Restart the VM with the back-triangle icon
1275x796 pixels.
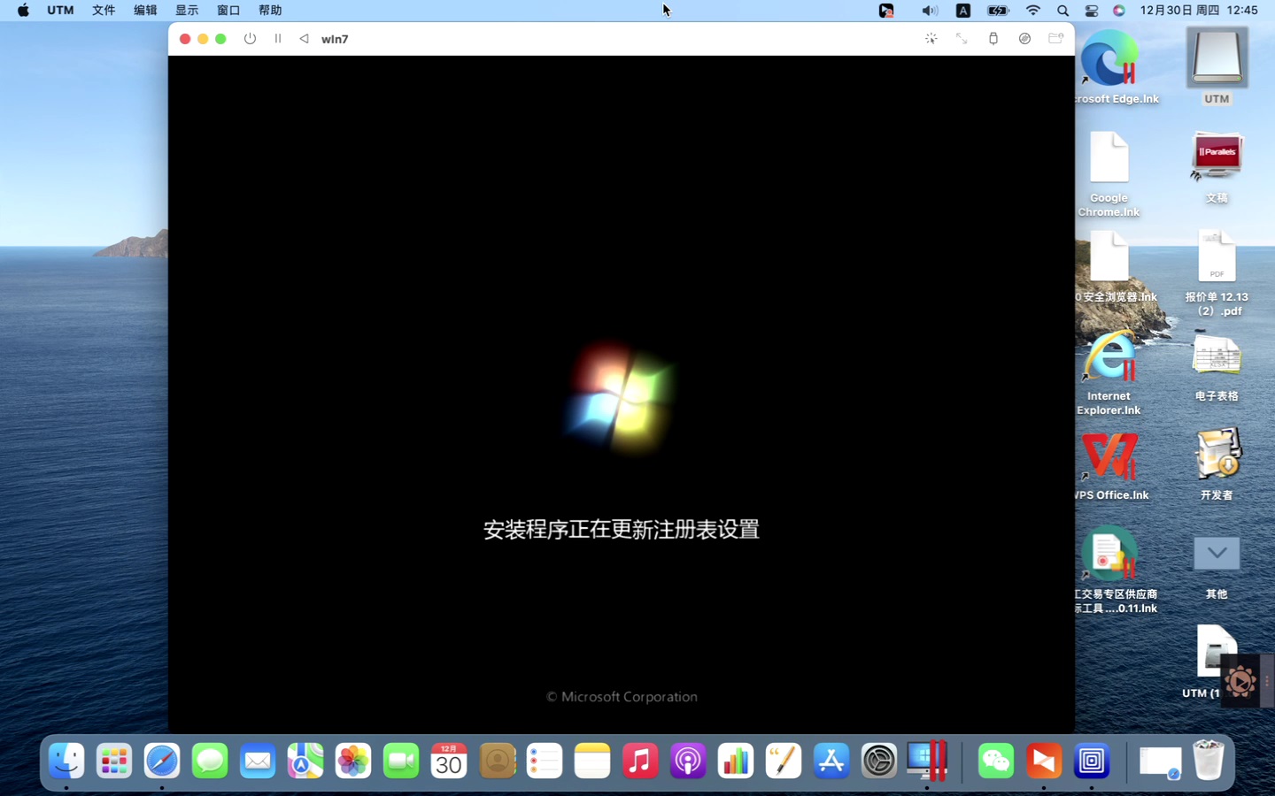[304, 39]
